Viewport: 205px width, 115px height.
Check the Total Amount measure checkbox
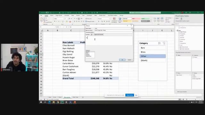coord(179,47)
